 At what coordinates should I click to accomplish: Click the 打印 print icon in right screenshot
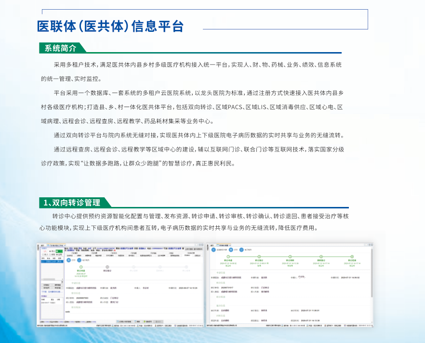coord(230,250)
